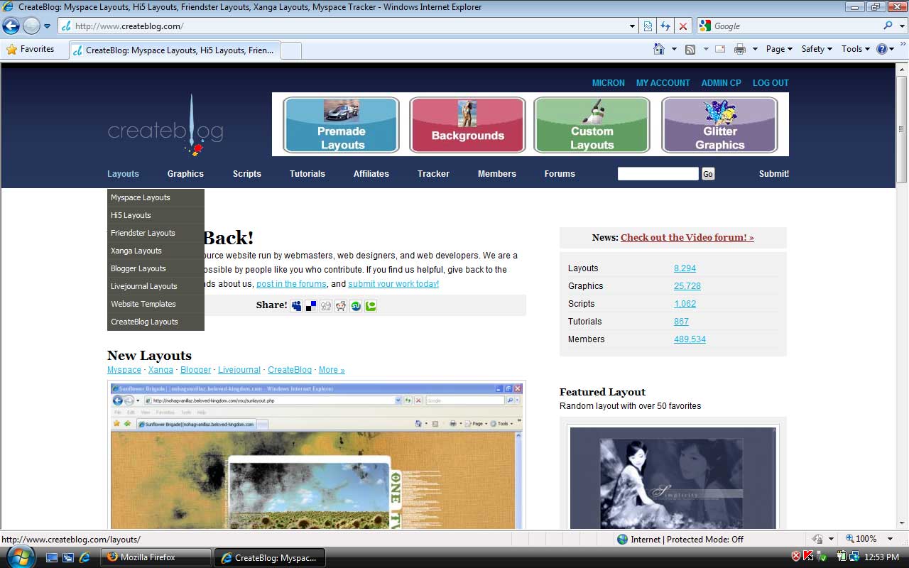Click the Read Mail envelope icon
This screenshot has width=909, height=568.
coord(720,49)
